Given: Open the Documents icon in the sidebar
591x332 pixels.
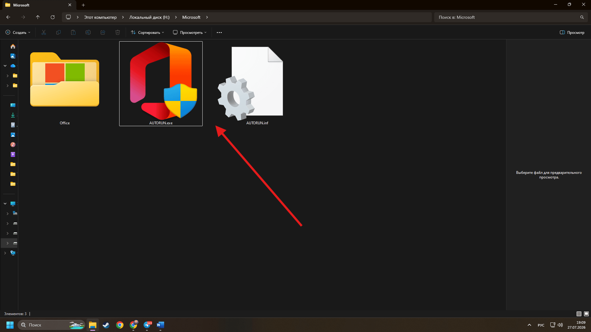Looking at the screenshot, I should (x=13, y=125).
